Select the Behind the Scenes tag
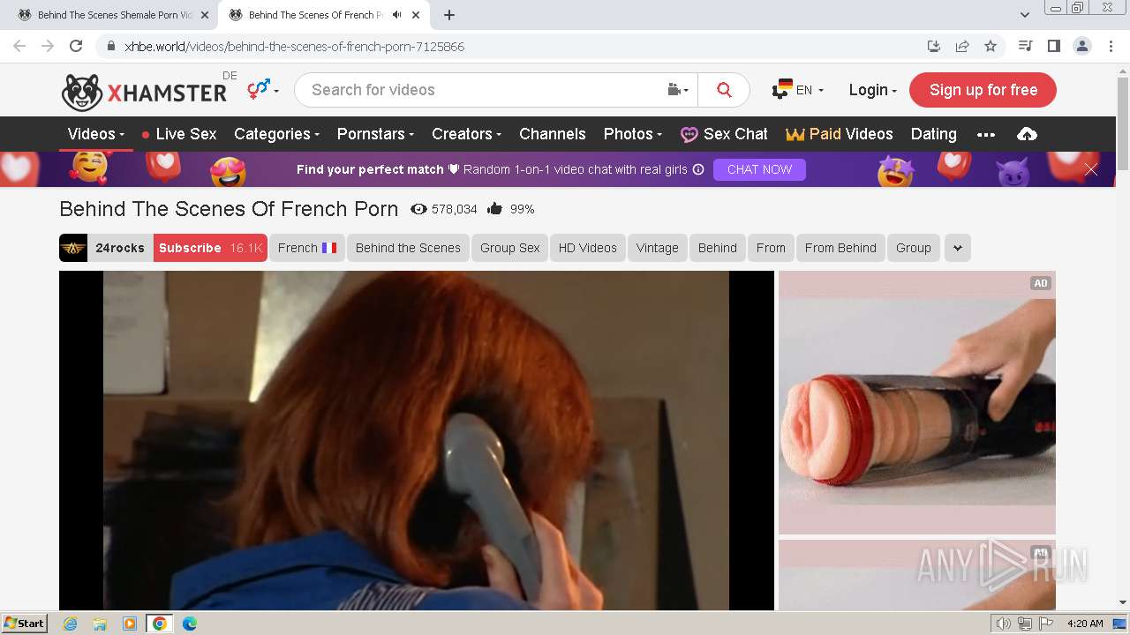This screenshot has height=635, width=1130. pyautogui.click(x=408, y=248)
